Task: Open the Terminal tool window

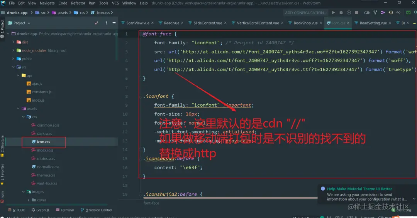Action: (x=65, y=210)
